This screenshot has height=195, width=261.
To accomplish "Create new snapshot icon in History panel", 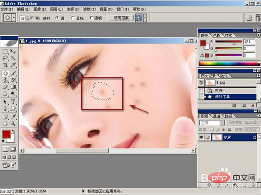I will tap(244, 105).
